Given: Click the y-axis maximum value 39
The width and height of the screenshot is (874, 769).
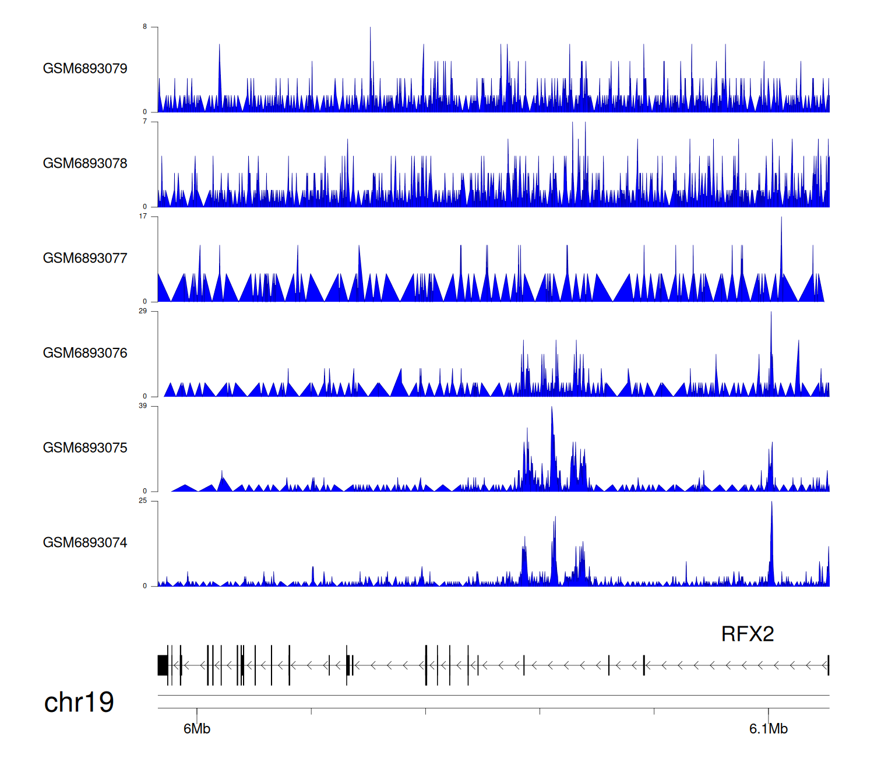Looking at the screenshot, I should pos(143,406).
